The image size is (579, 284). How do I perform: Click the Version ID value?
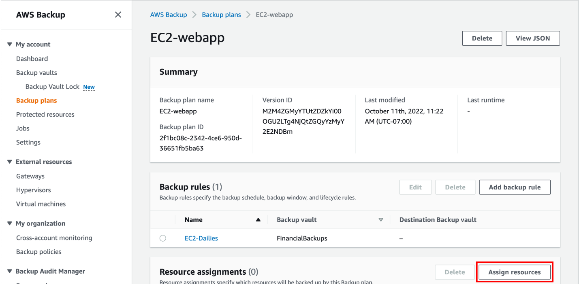tap(303, 121)
